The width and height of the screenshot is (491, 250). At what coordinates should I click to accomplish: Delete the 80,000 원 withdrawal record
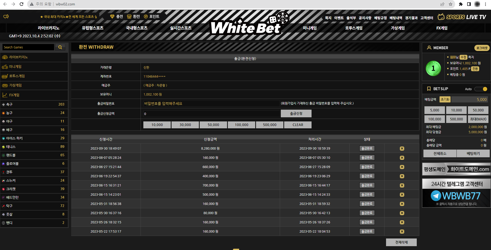click(x=402, y=213)
